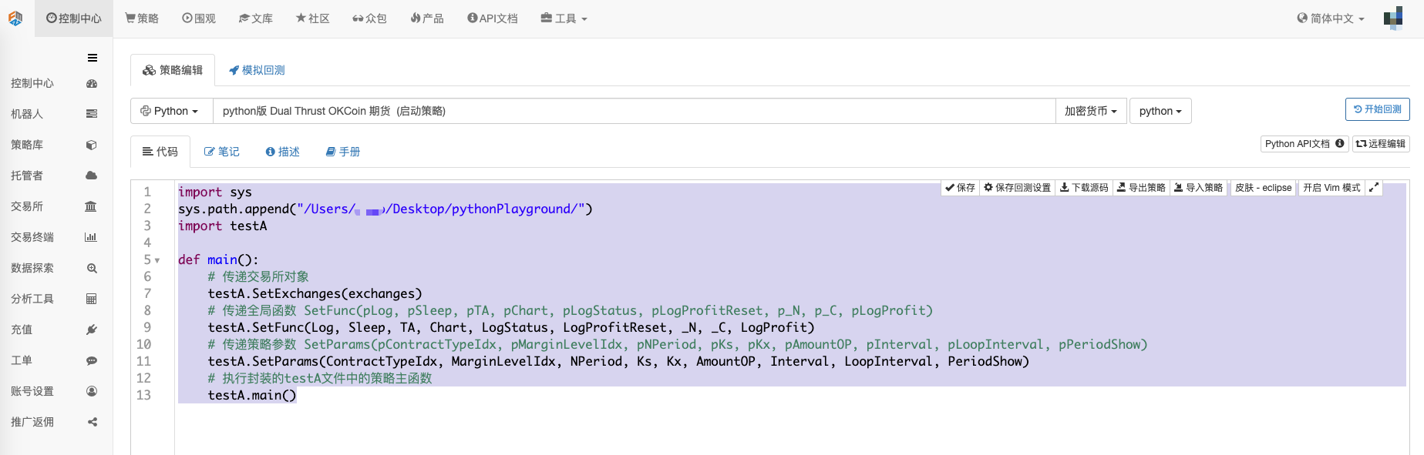Click the trading terminal chart icon

pos(91,237)
